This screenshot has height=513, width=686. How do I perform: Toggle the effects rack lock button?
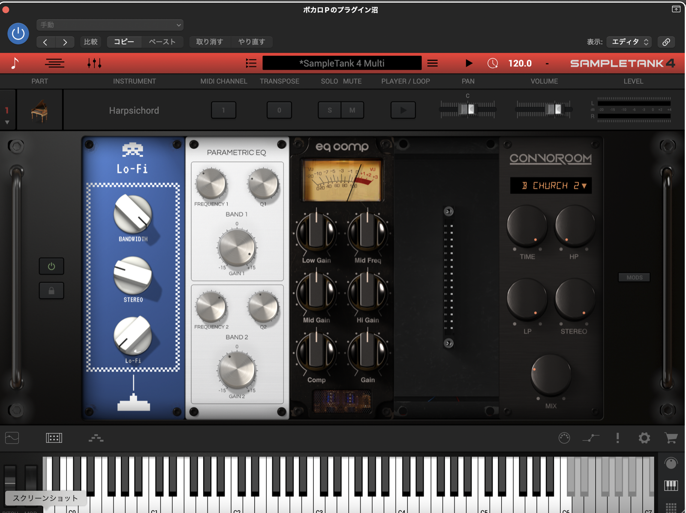coord(51,291)
